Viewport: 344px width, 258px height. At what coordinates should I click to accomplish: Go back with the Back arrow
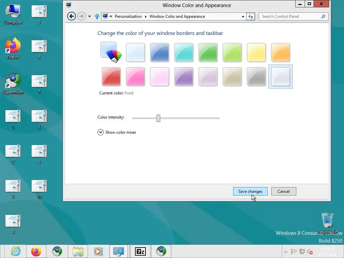[72, 16]
